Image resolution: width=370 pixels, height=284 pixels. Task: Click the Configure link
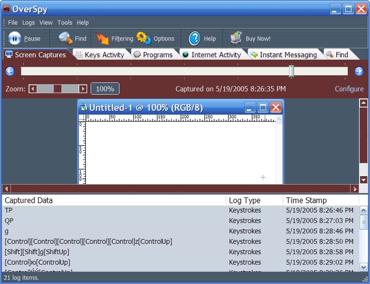pos(349,89)
